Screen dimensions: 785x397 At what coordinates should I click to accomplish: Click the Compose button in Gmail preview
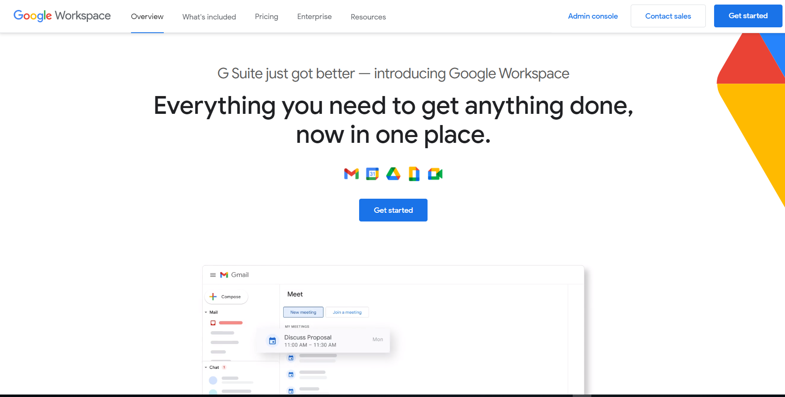[x=226, y=297]
